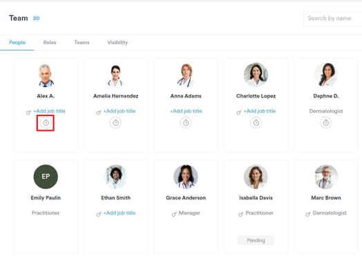Select the name Isabella Davis
The width and height of the screenshot is (362, 261).
pyautogui.click(x=256, y=198)
